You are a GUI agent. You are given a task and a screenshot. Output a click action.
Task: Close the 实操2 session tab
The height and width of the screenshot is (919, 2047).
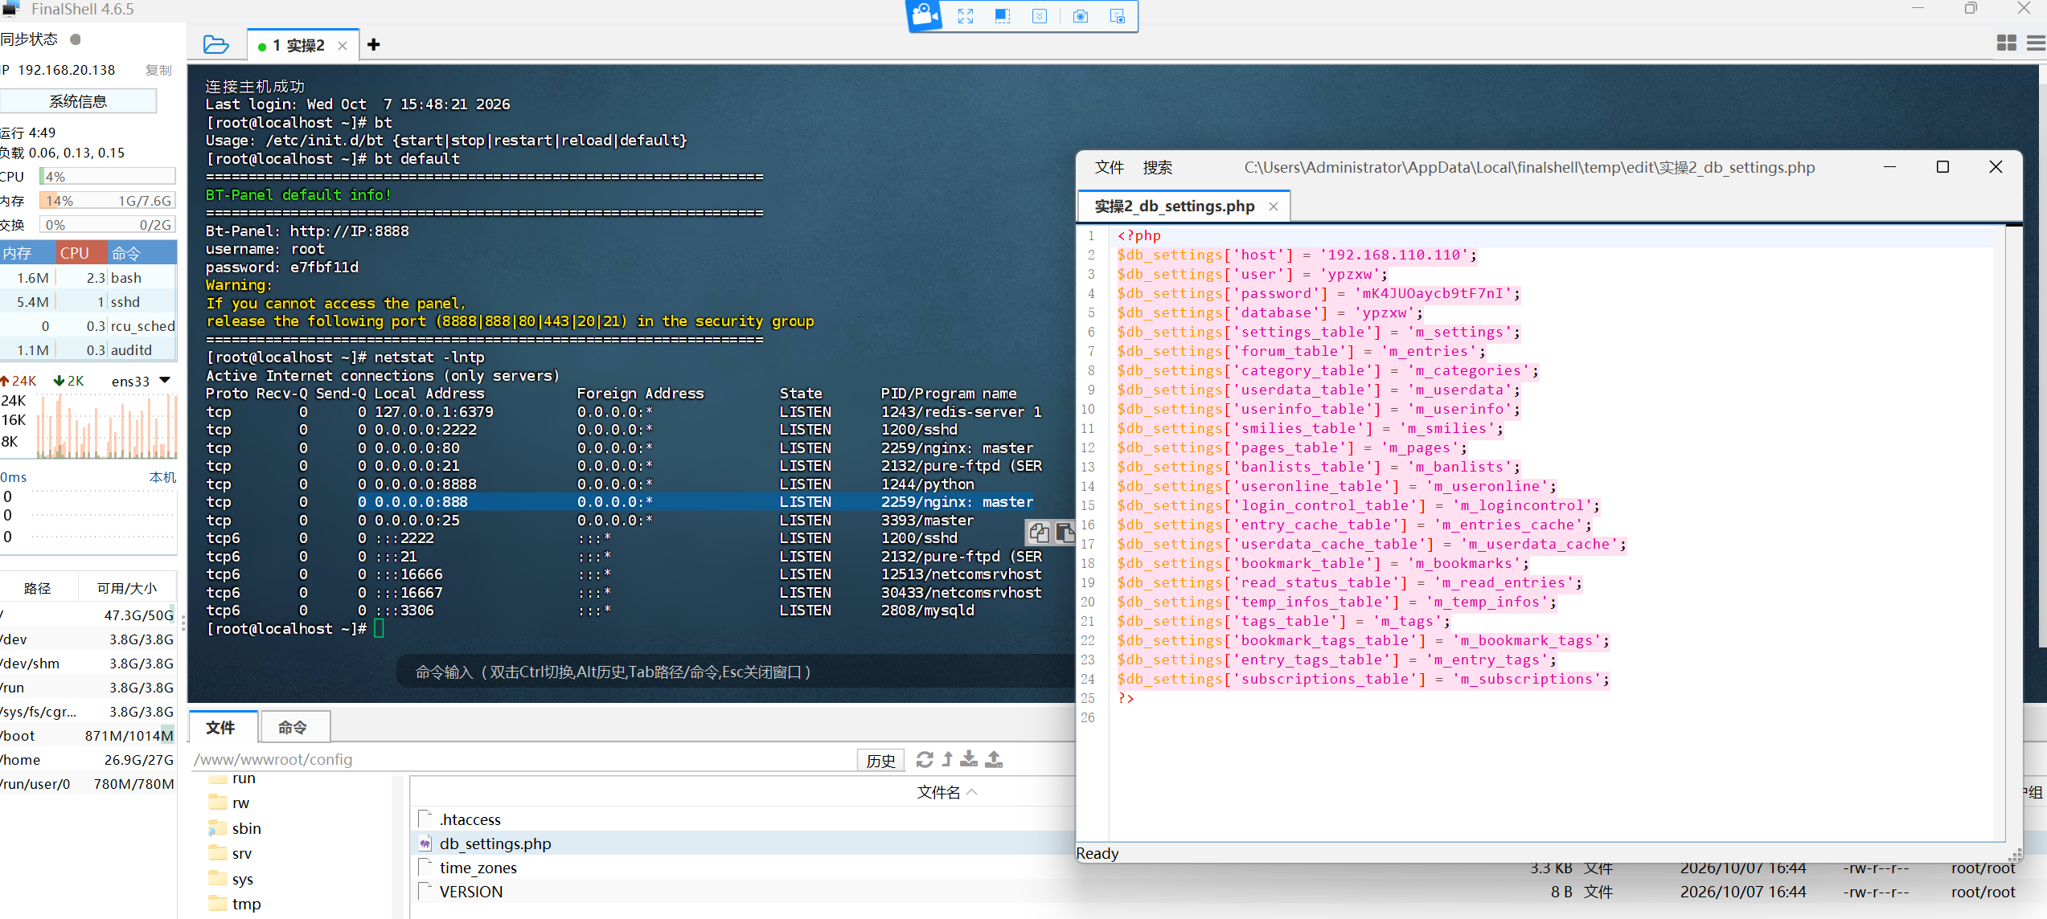343,46
